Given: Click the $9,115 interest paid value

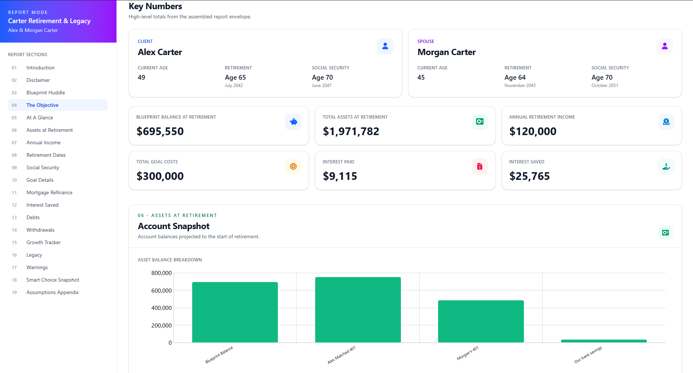Looking at the screenshot, I should point(340,176).
